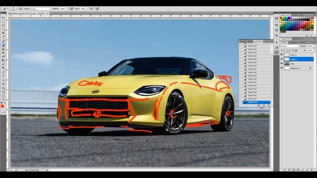The width and height of the screenshot is (317, 178).
Task: Switch to the Swatches tab
Action: click(285, 15)
